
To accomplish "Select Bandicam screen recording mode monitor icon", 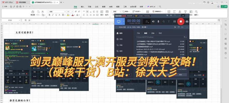I will pyautogui.click(x=119, y=22).
